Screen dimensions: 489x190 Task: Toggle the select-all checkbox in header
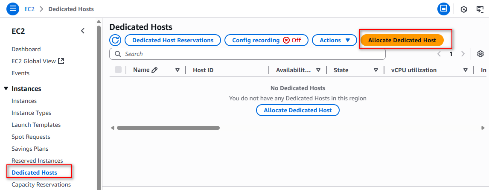pos(118,70)
